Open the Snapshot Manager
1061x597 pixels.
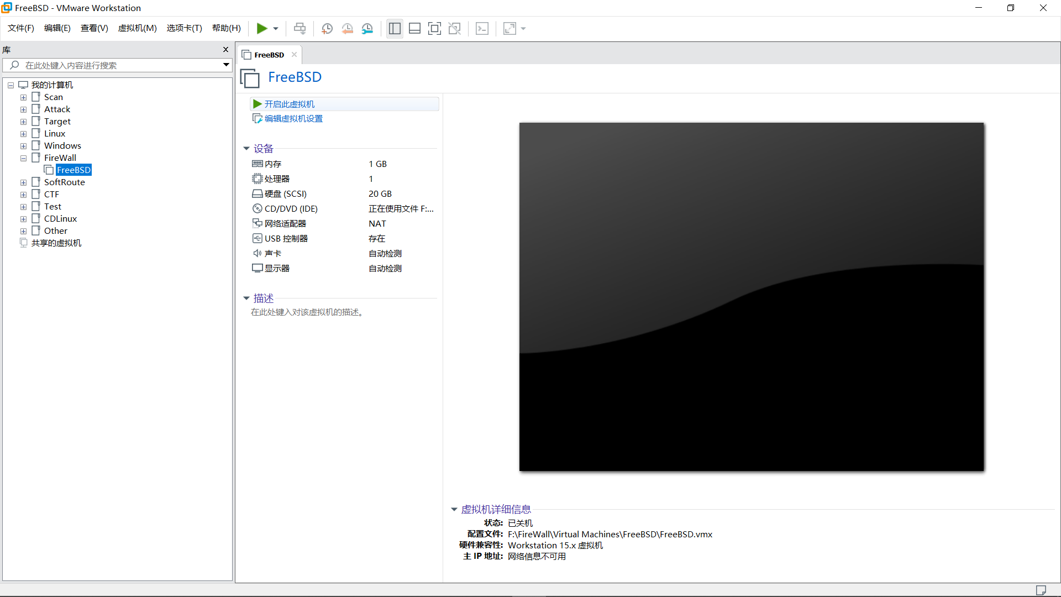click(x=367, y=28)
